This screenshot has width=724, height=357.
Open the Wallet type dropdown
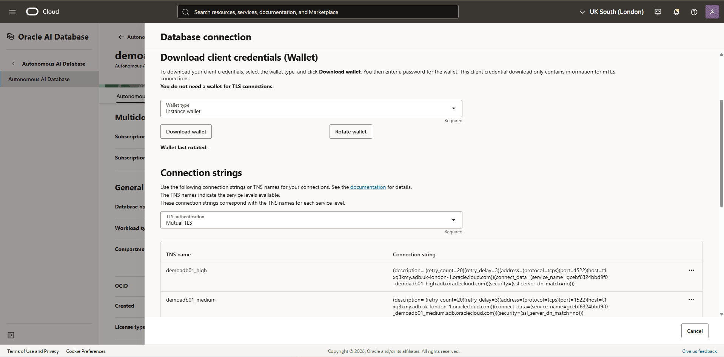311,109
